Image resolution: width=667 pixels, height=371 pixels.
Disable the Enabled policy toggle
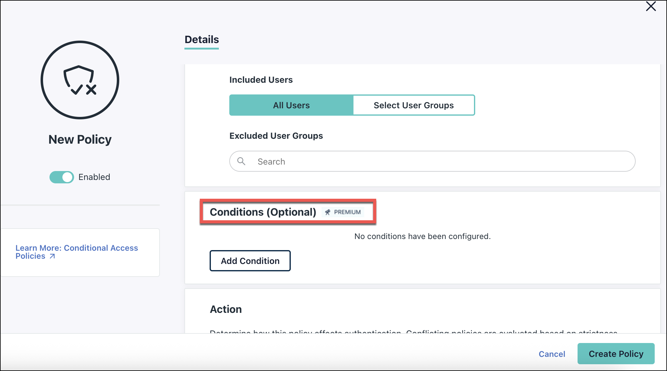pos(61,177)
